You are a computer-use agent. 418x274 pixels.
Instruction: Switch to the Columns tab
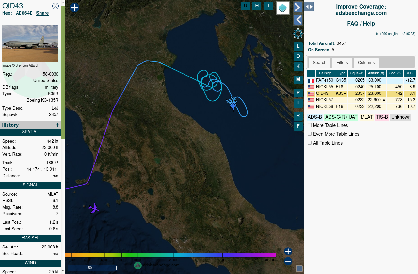pyautogui.click(x=366, y=62)
